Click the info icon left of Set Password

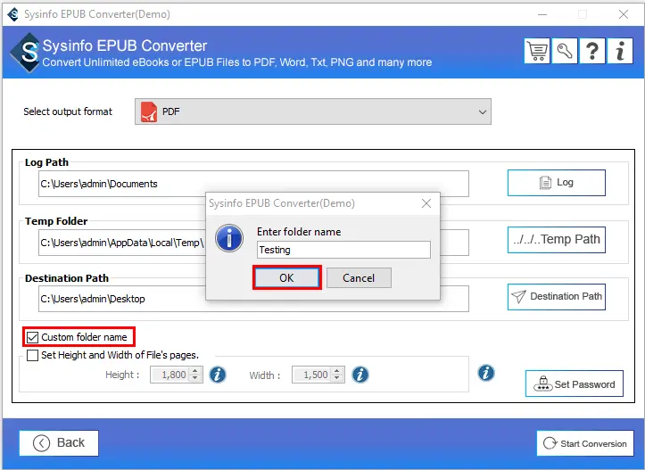[x=486, y=373]
